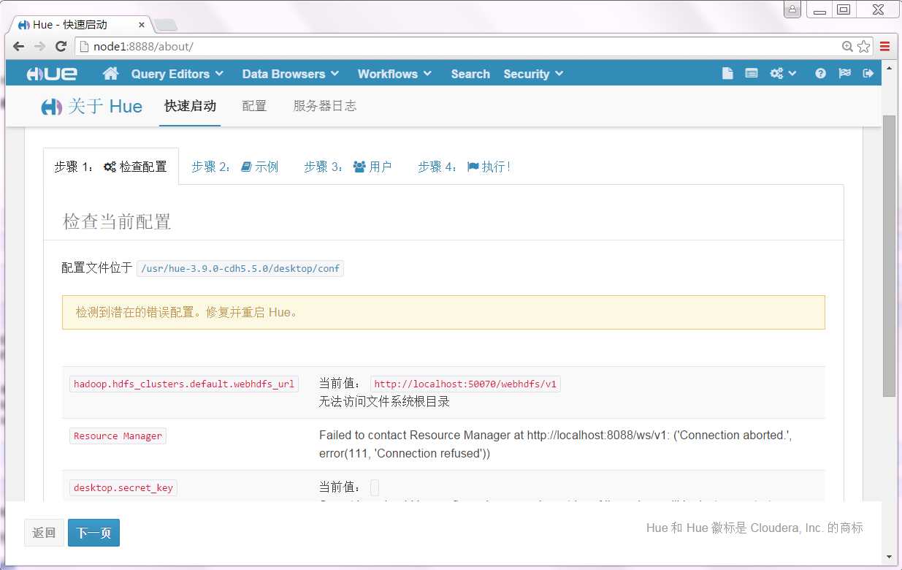The height and width of the screenshot is (570, 902).
Task: Click the Cloudera trademark footer text
Action: pyautogui.click(x=754, y=528)
